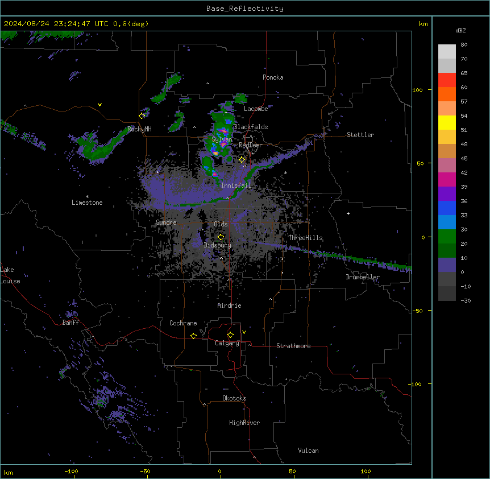Click the km unit label at top right
490x479 pixels.
(x=423, y=24)
